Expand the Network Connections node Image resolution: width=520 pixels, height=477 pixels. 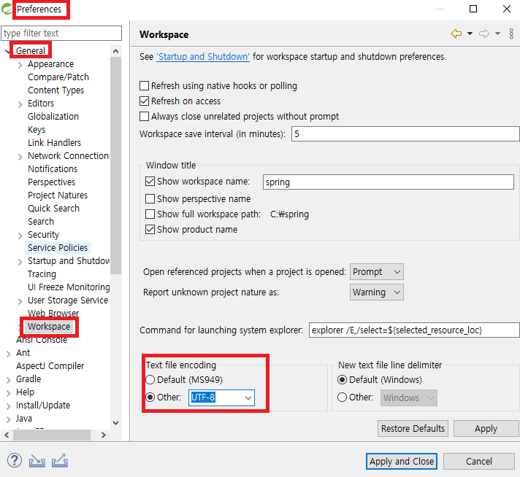20,156
